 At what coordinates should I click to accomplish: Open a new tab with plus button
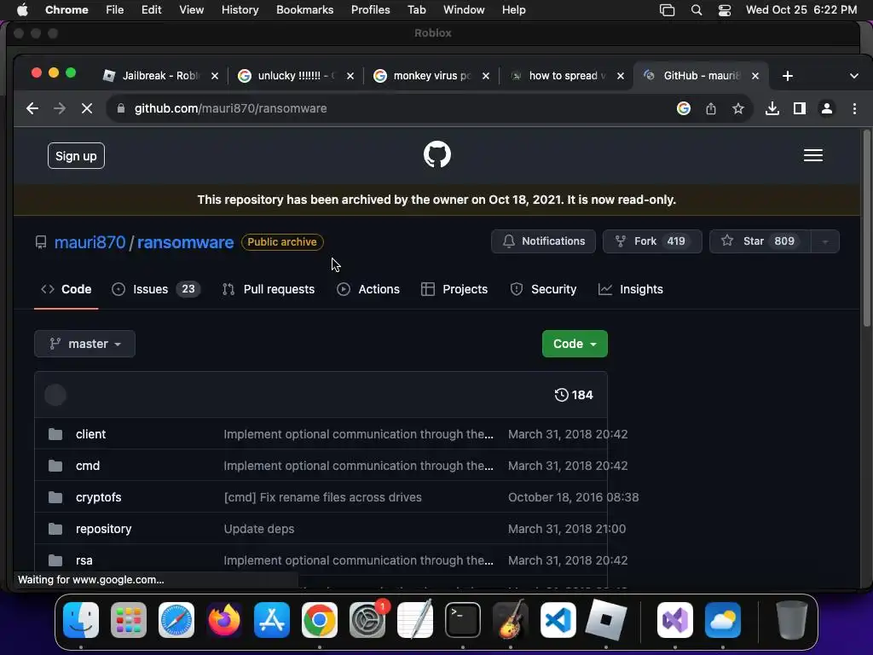click(x=787, y=76)
